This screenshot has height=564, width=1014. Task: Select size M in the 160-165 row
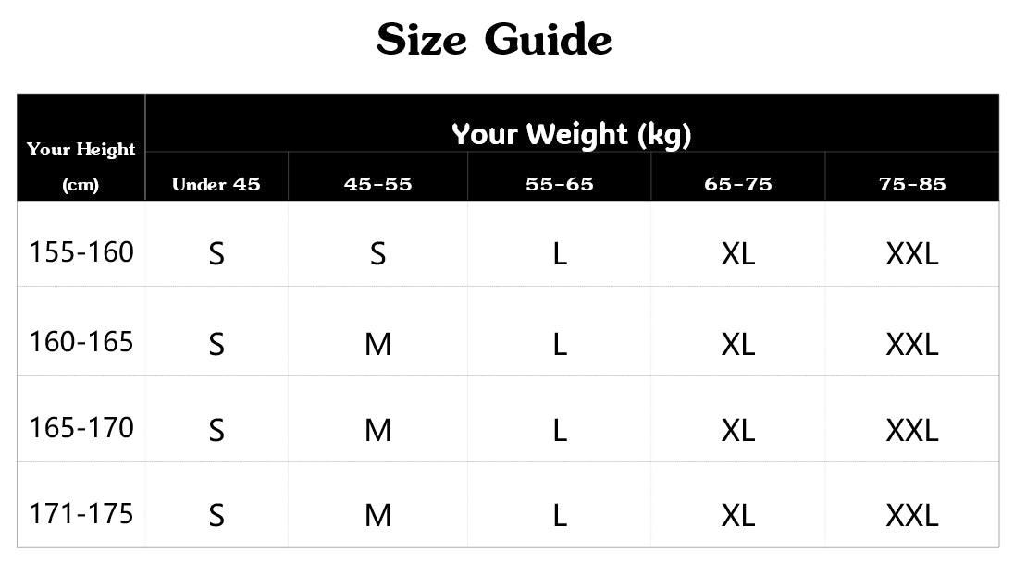coord(377,345)
